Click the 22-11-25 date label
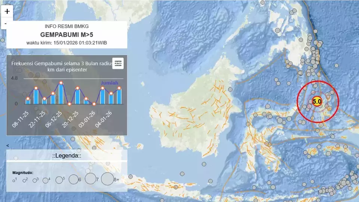Image resolution: width=359 pixels, height=202 pixels. tap(37, 119)
